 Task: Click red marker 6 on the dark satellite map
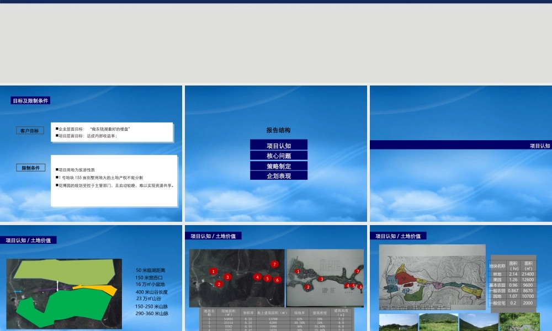[x=277, y=280]
